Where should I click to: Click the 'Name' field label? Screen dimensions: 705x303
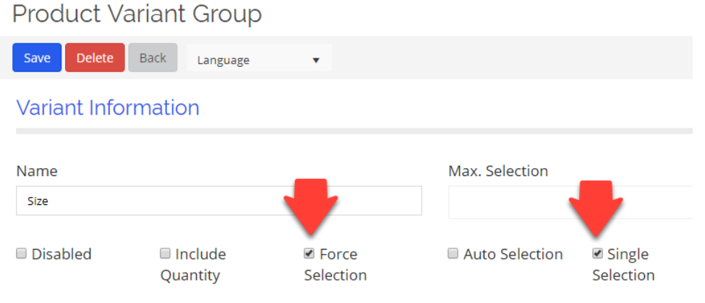[x=37, y=171]
